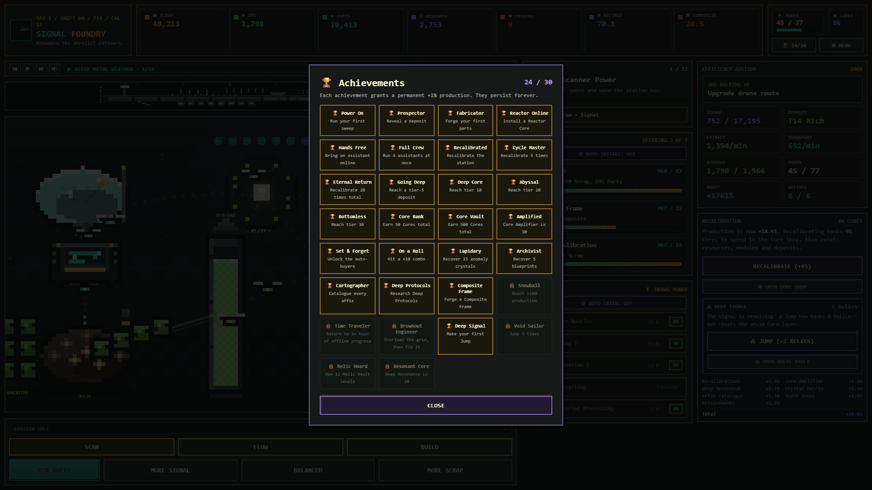This screenshot has height=490, width=872.
Task: Select the On a Roll achievement card
Action: coord(406,258)
